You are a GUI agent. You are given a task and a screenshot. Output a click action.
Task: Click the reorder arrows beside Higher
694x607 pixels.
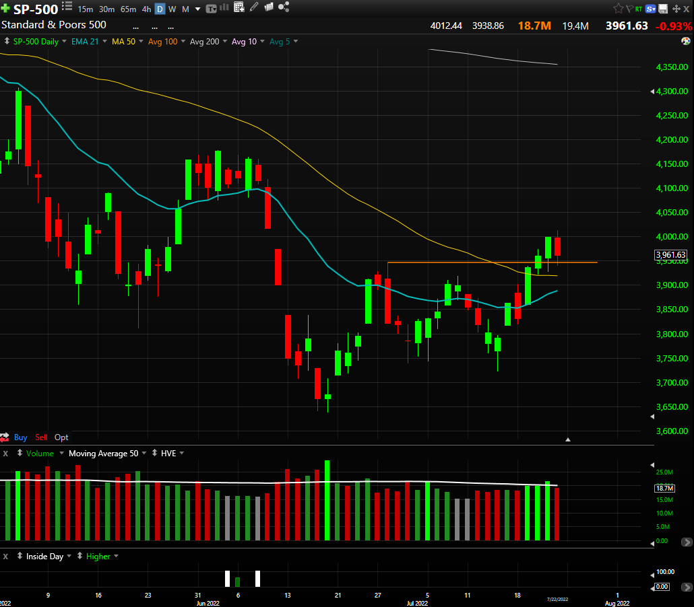(x=80, y=556)
